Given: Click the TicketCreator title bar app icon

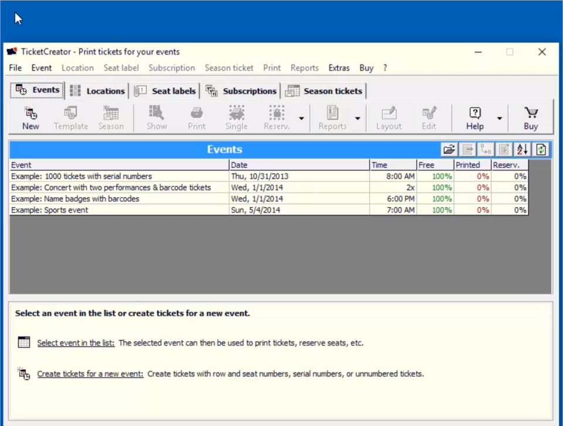Looking at the screenshot, I should click(x=12, y=52).
